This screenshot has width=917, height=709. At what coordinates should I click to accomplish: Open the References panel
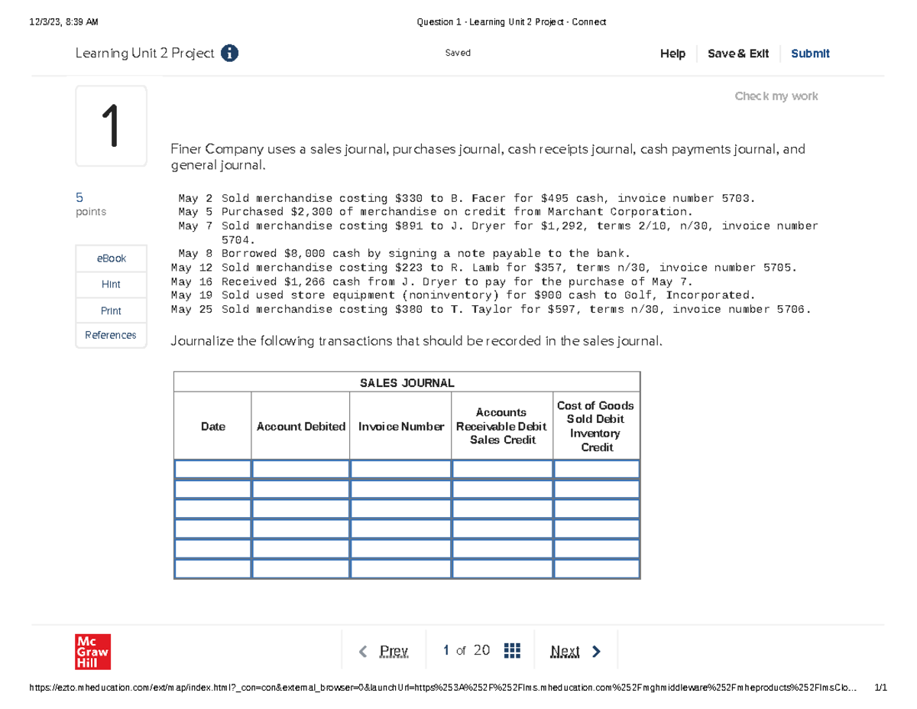111,335
